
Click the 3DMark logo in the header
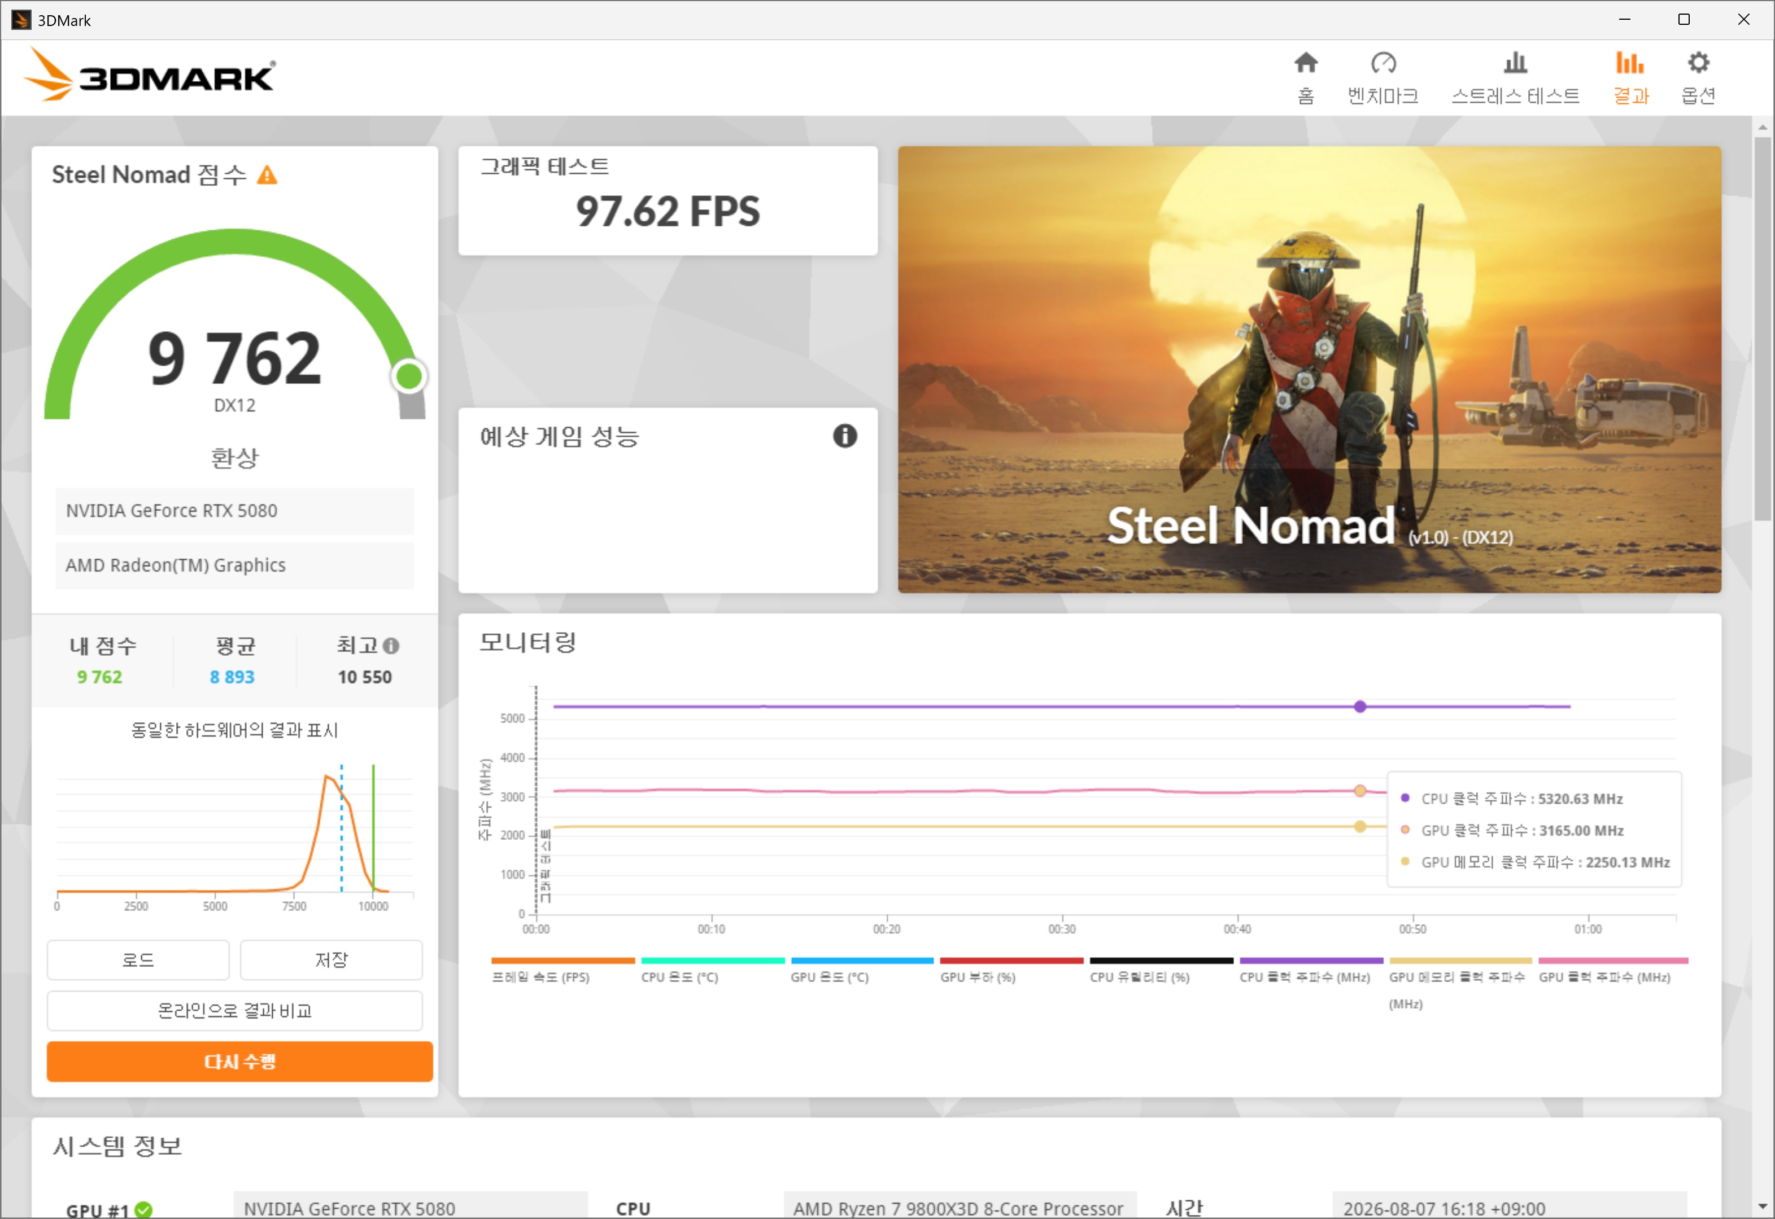click(151, 75)
